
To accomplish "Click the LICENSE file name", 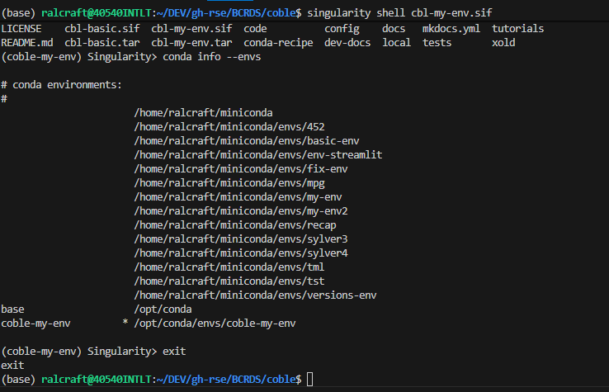I will click(21, 29).
